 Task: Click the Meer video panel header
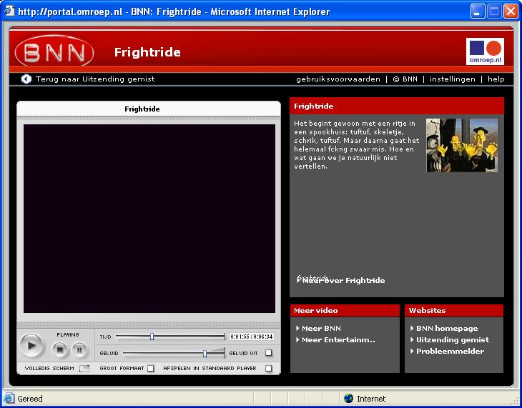345,310
